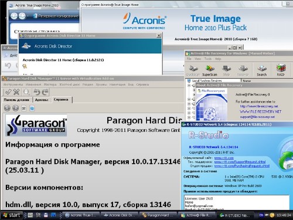
Task: Click the redo arrow in Paragon toolbar
Action: coord(45,92)
